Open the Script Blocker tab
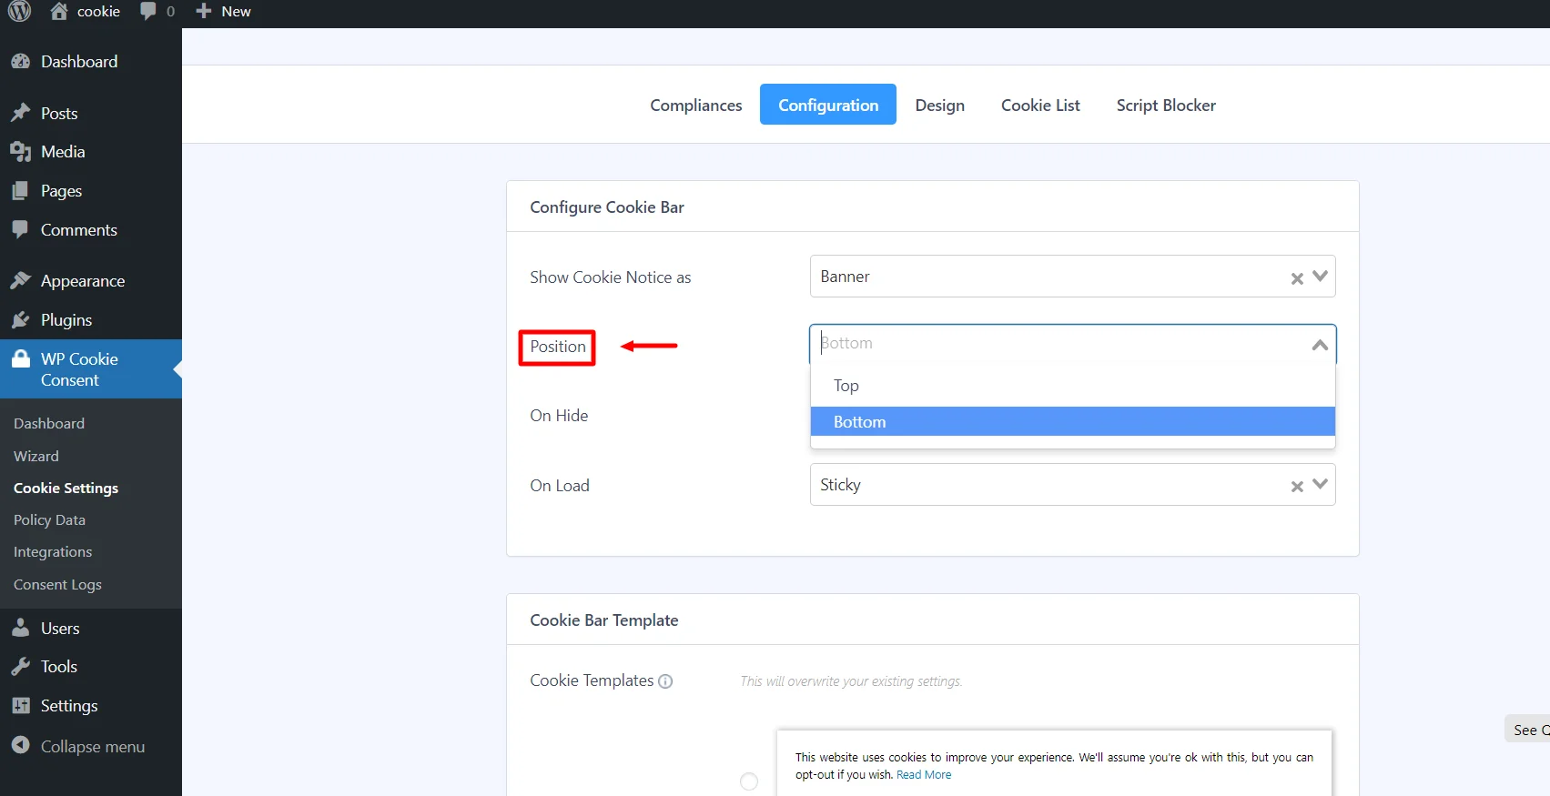Screen dimensions: 1550x796 click(x=1165, y=106)
